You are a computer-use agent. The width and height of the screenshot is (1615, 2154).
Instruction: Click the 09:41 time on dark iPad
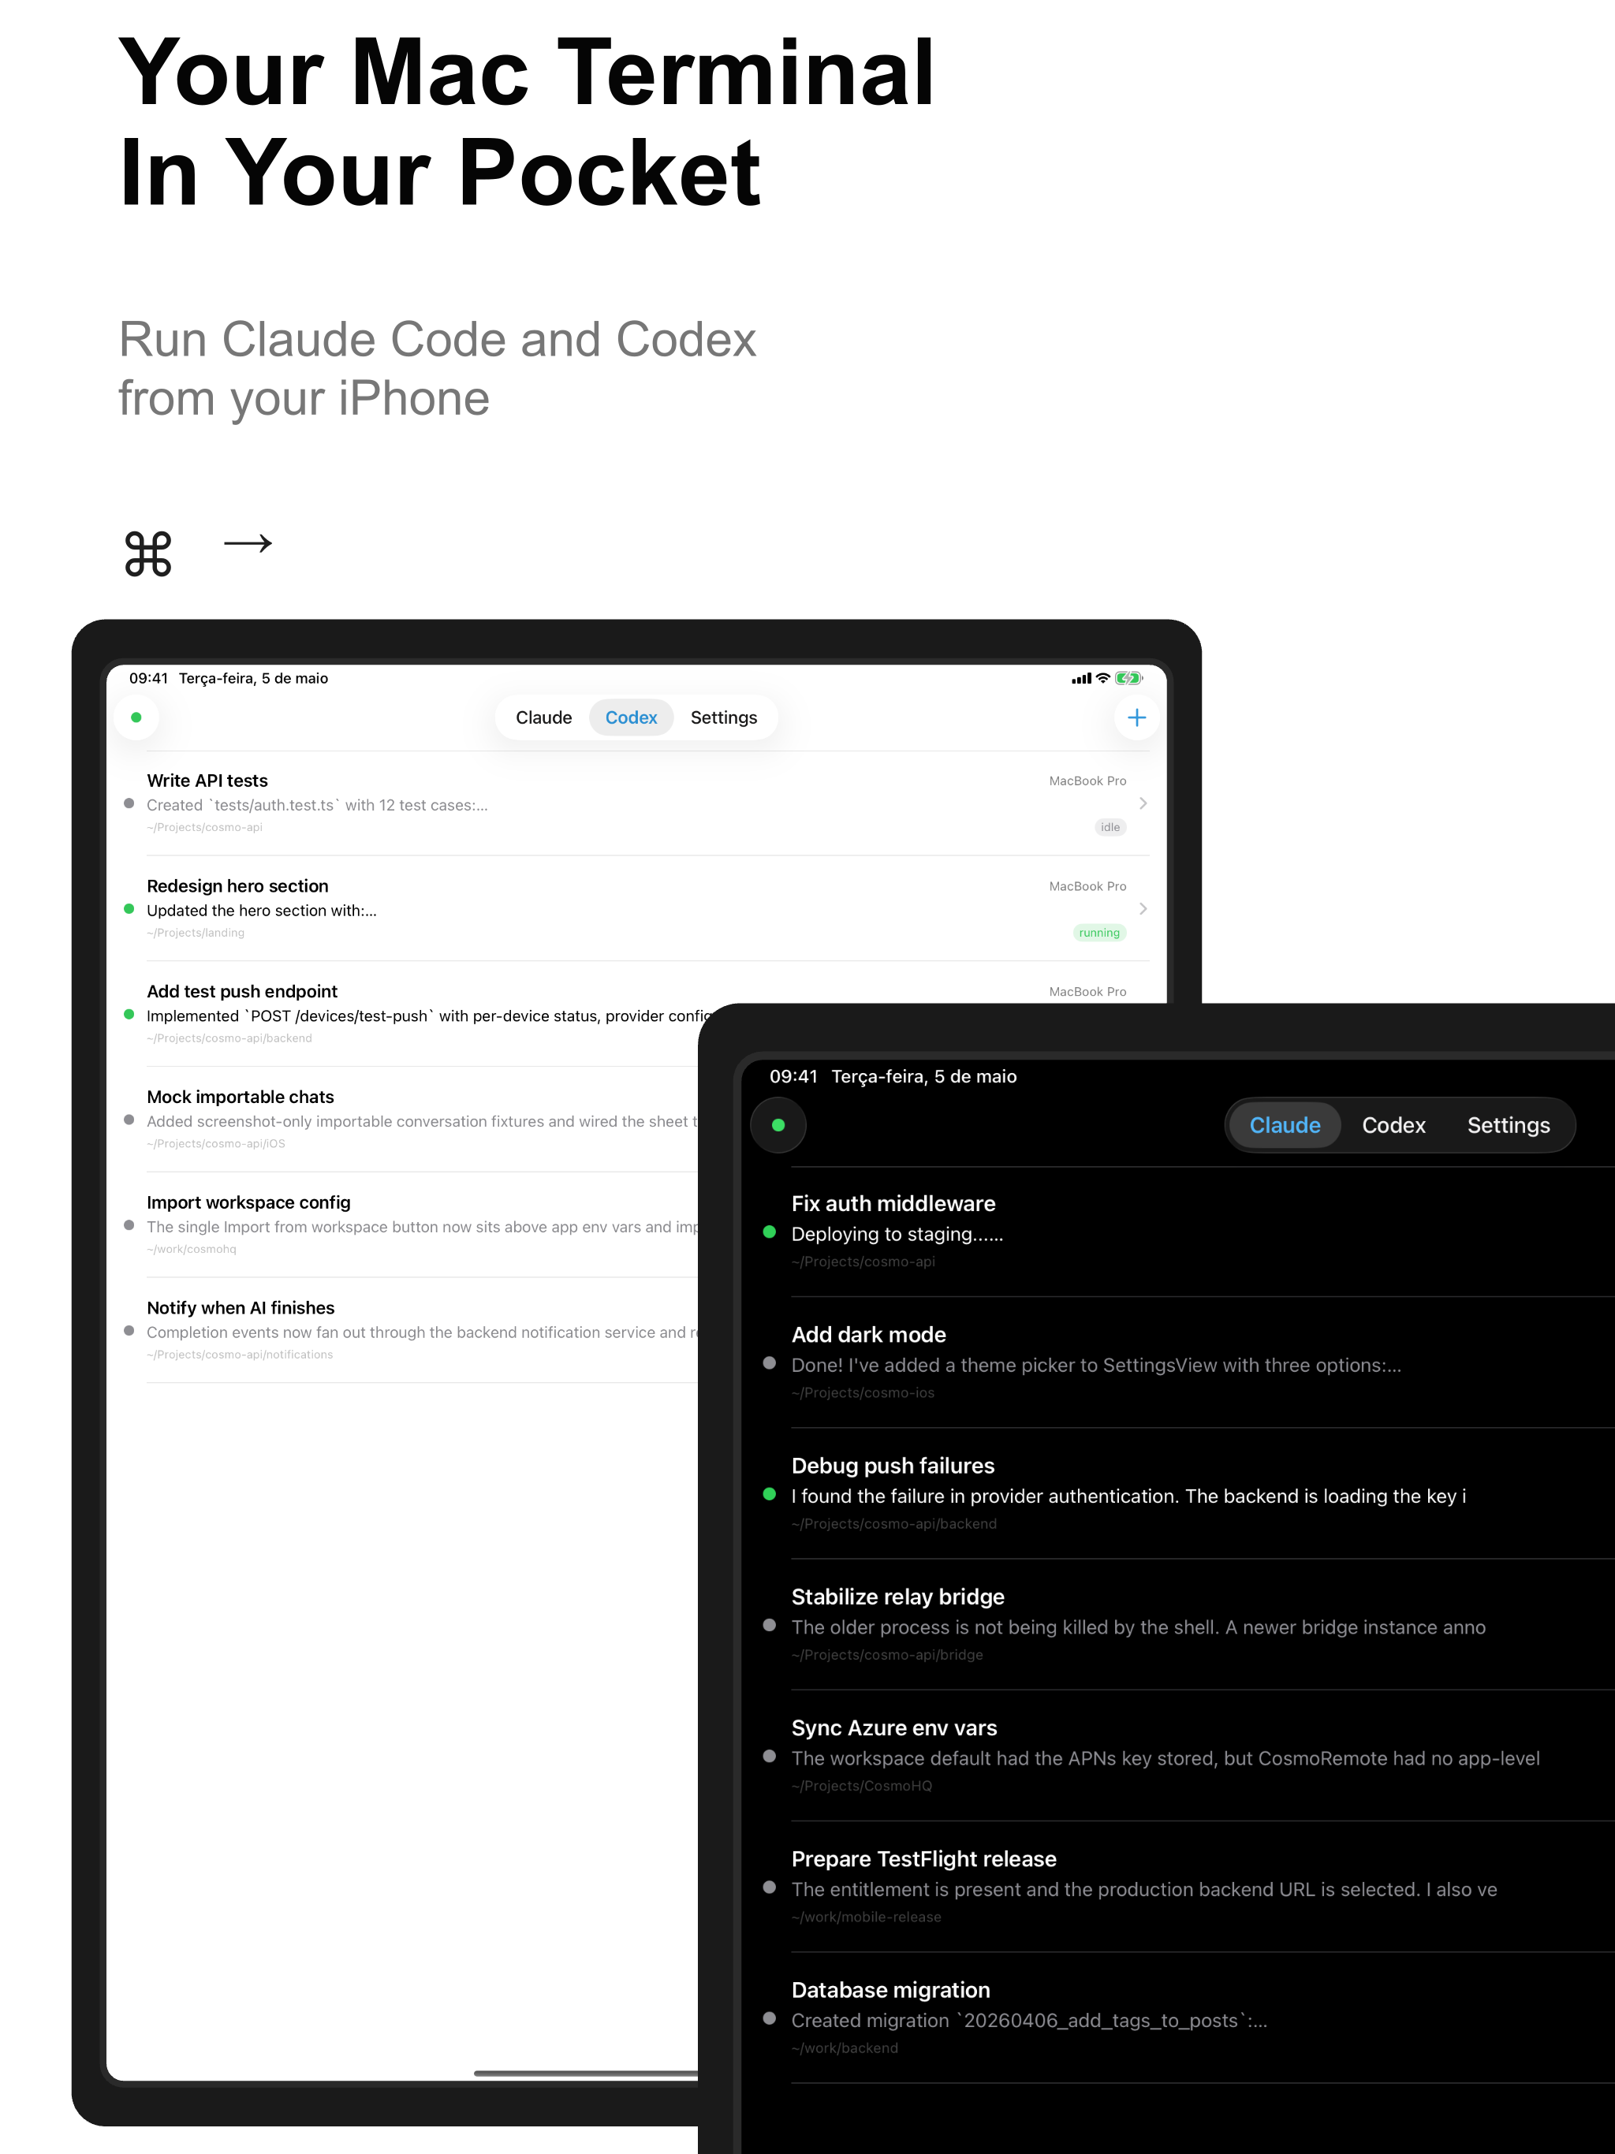pos(794,1076)
